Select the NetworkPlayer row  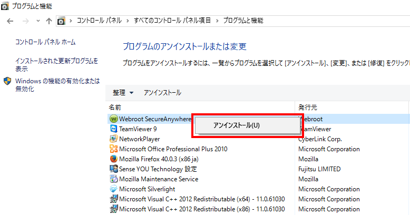pos(139,139)
